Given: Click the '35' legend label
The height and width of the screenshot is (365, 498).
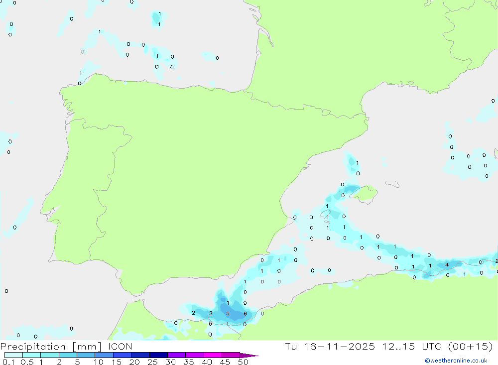Looking at the screenshot, I should [189, 362].
